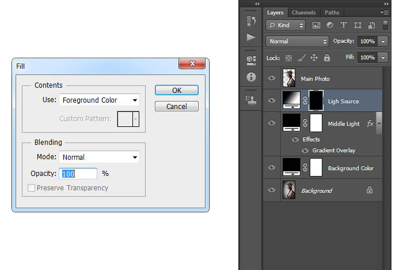Select the Main Photo layer name
Screen dimensions: 403x270
pos(315,79)
